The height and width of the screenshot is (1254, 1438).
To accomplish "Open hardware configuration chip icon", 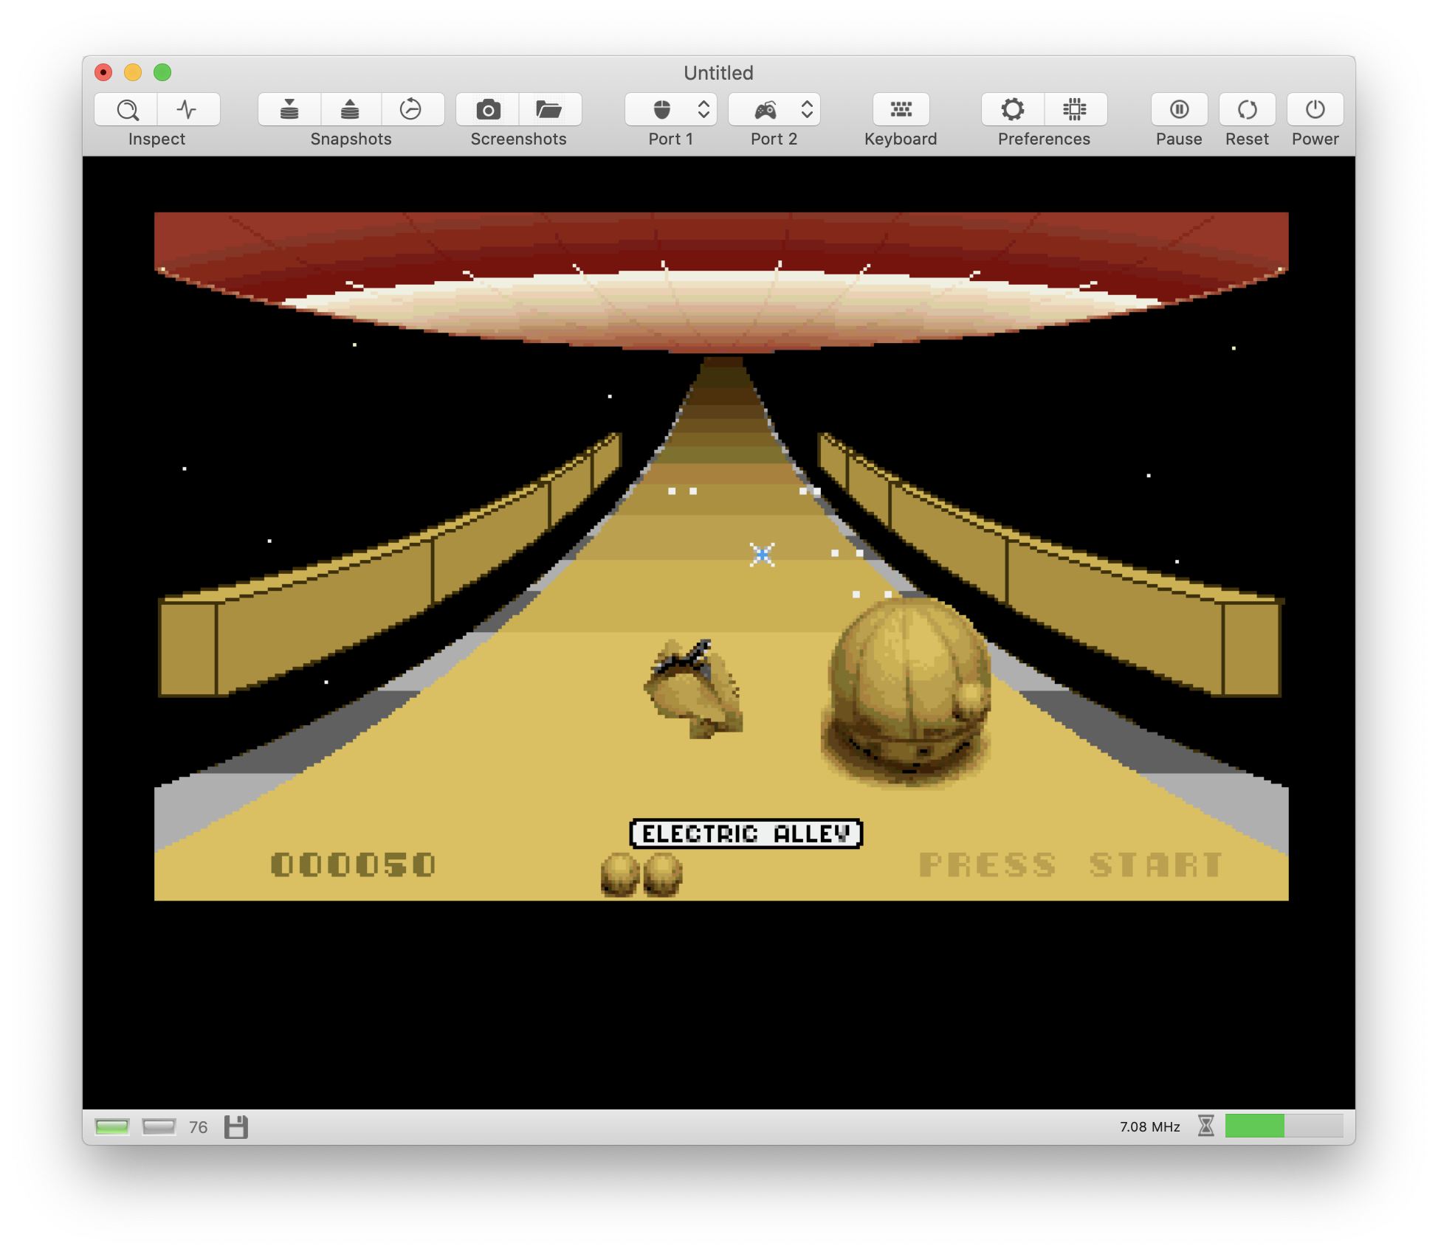I will tap(1075, 109).
